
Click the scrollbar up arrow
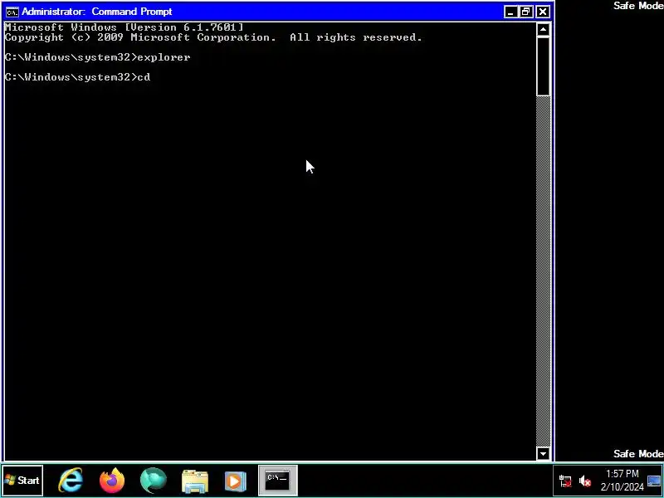[x=544, y=29]
